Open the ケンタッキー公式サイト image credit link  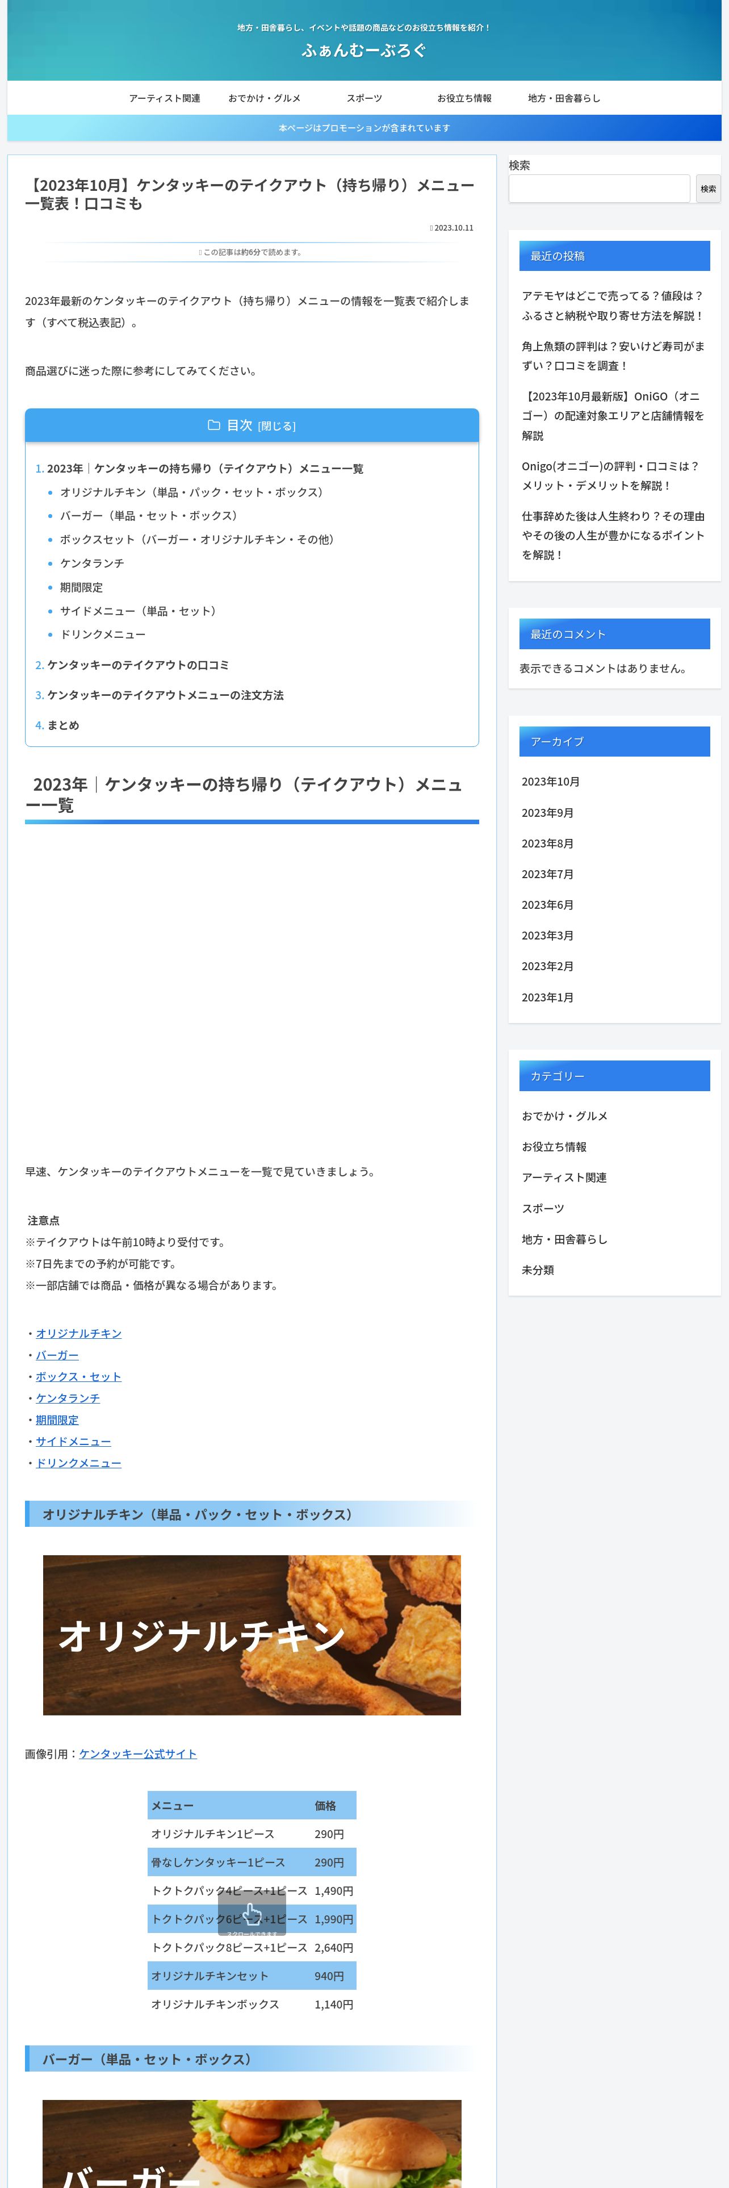pos(137,1755)
